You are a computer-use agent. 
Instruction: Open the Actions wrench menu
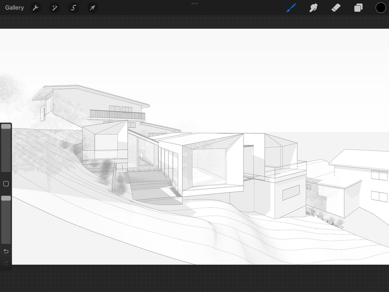35,7
